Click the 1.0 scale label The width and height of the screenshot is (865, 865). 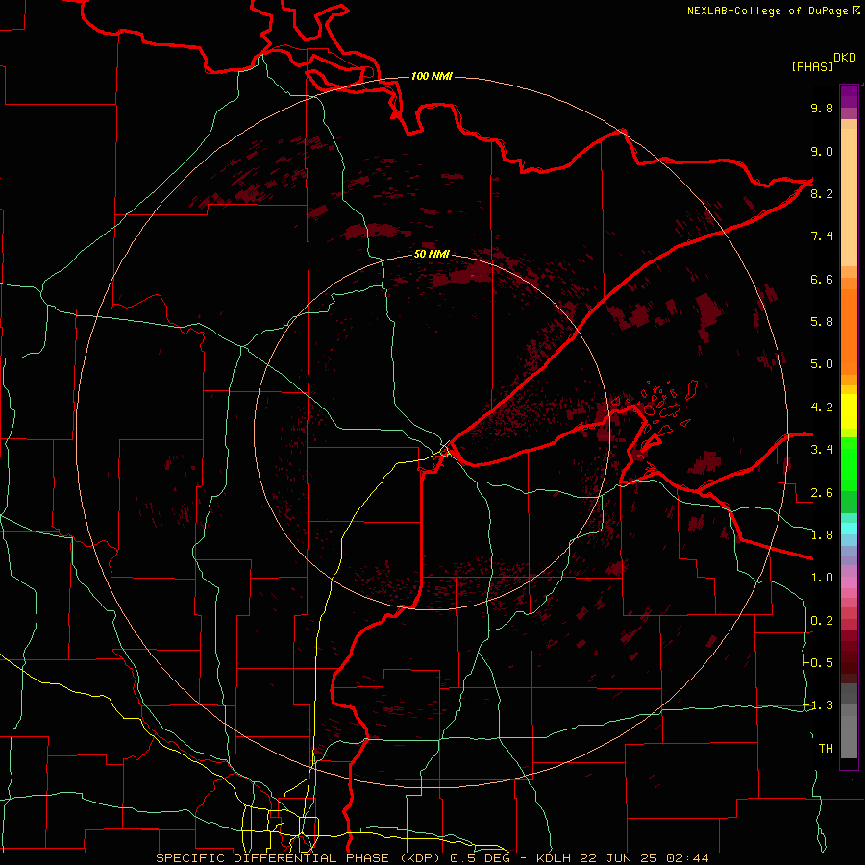(822, 578)
